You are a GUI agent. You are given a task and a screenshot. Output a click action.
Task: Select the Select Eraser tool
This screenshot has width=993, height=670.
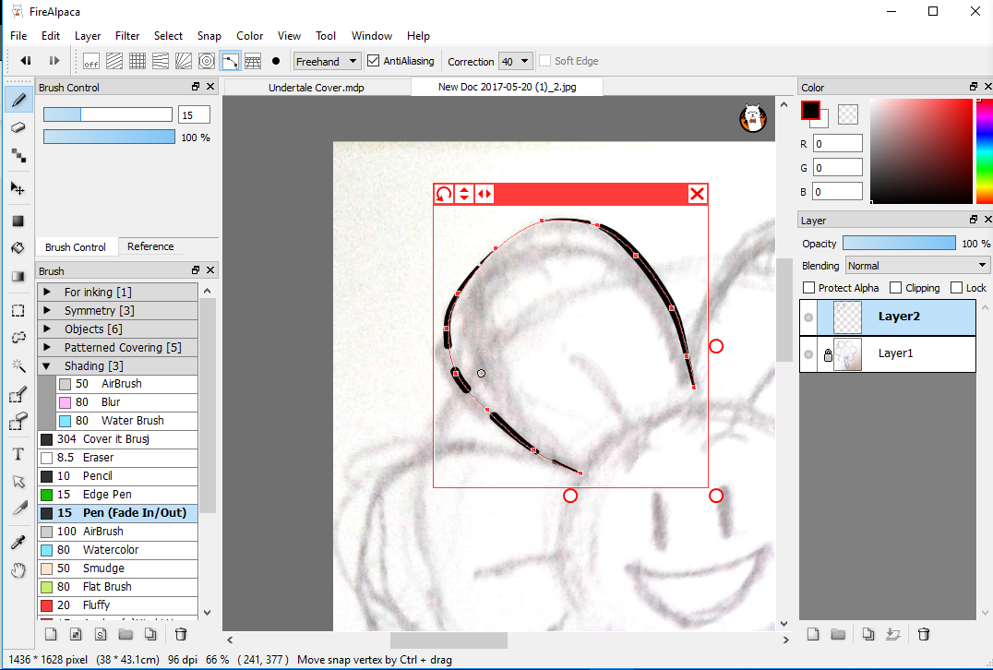[18, 421]
